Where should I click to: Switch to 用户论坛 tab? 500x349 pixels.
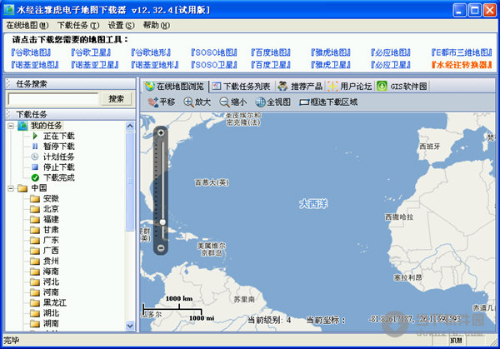[x=350, y=86]
